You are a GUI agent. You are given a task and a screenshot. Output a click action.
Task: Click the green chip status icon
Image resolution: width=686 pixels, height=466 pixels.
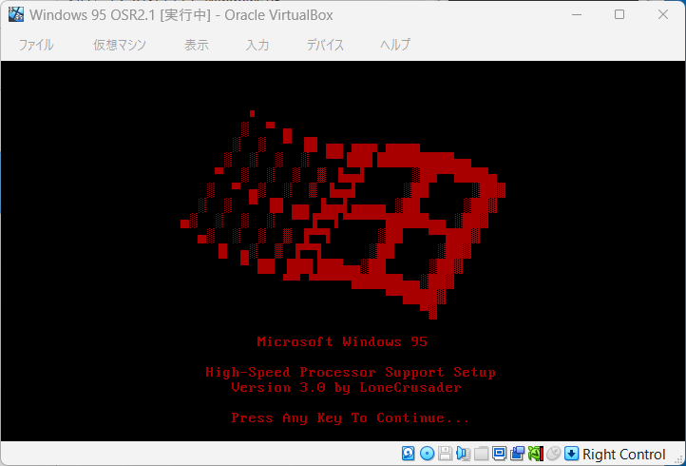(535, 454)
